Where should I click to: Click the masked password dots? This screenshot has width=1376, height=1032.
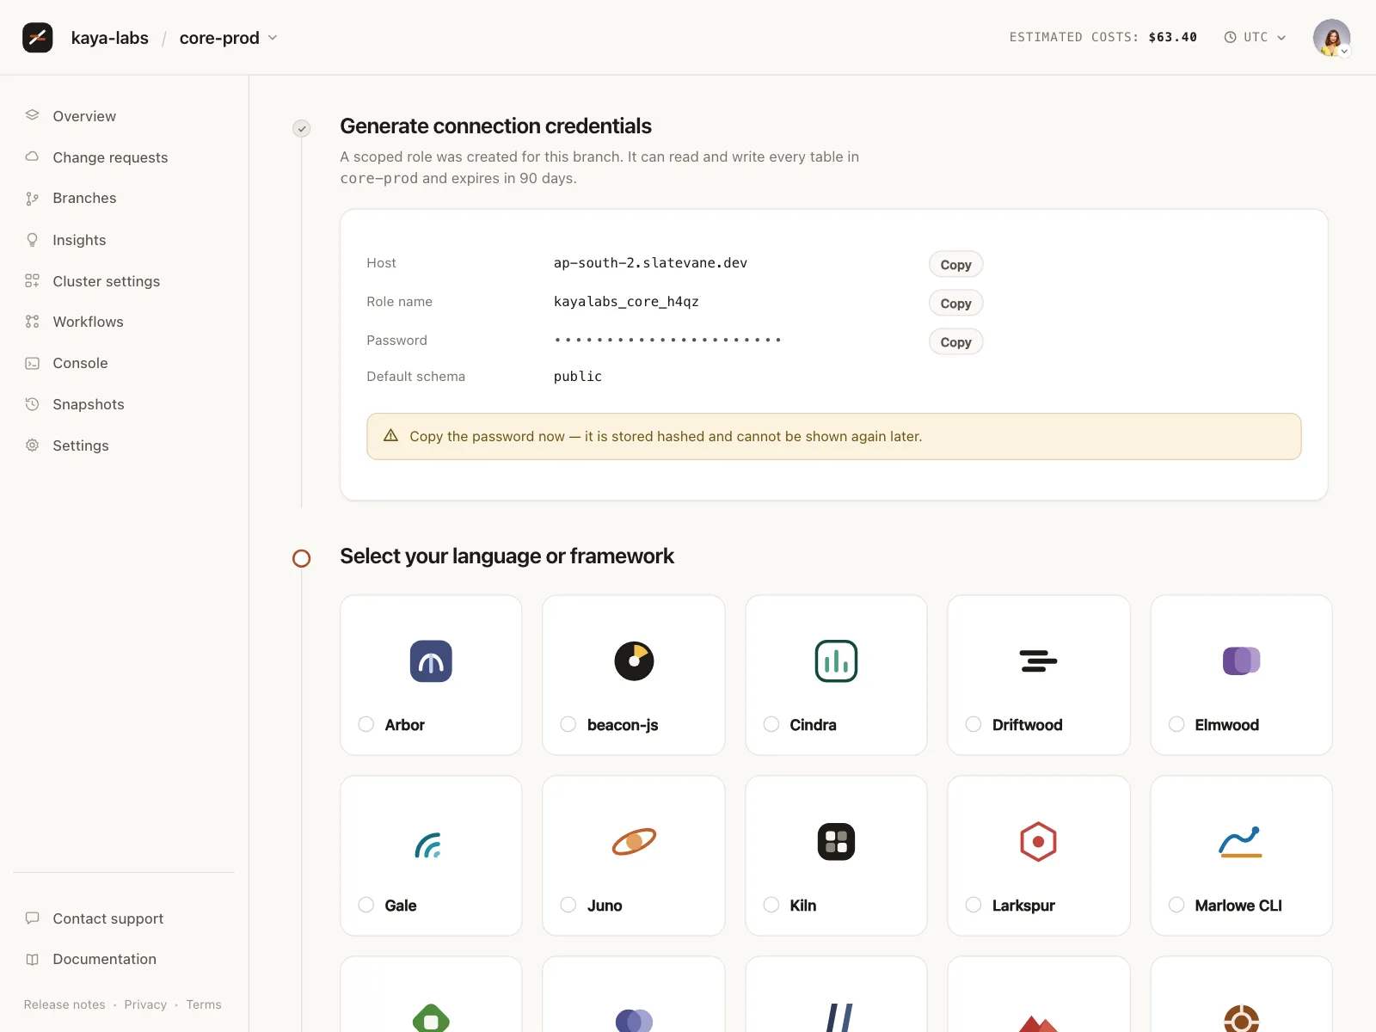(667, 340)
